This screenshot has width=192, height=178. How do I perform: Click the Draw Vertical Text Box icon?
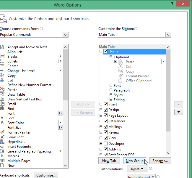click(2, 99)
